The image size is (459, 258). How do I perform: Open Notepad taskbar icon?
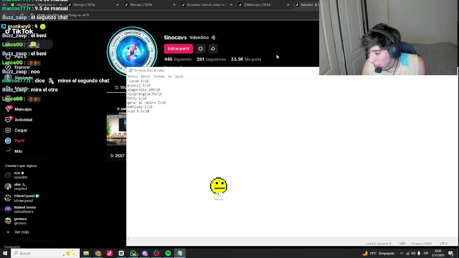(x=180, y=253)
